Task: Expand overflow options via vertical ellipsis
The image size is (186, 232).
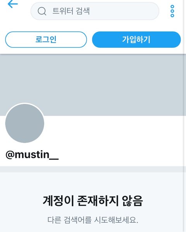Action: pos(172,11)
